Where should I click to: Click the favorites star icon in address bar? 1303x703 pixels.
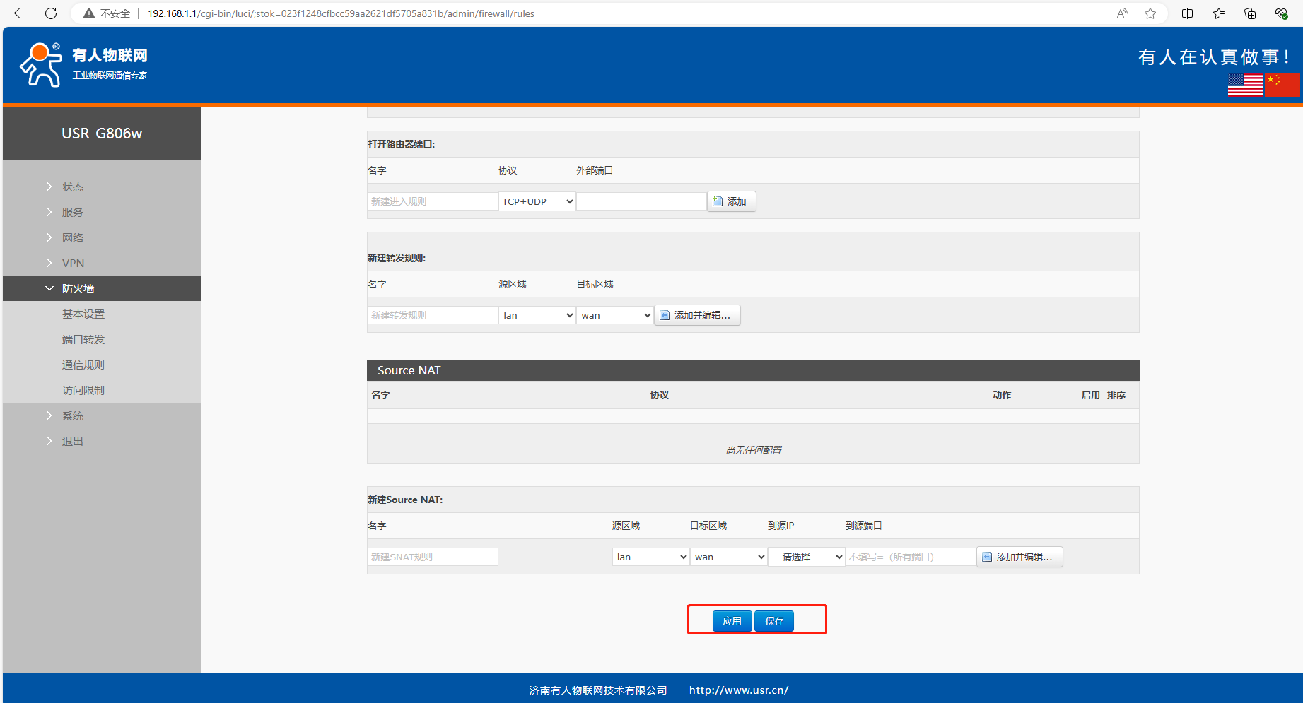[1150, 13]
